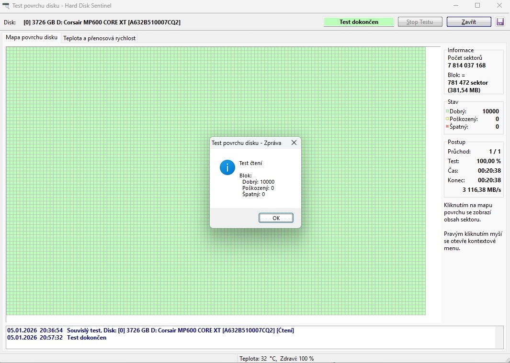Screen dimensions: 510x363
Task: Click 'Test čtení' text in the dialog
Action: (250, 163)
